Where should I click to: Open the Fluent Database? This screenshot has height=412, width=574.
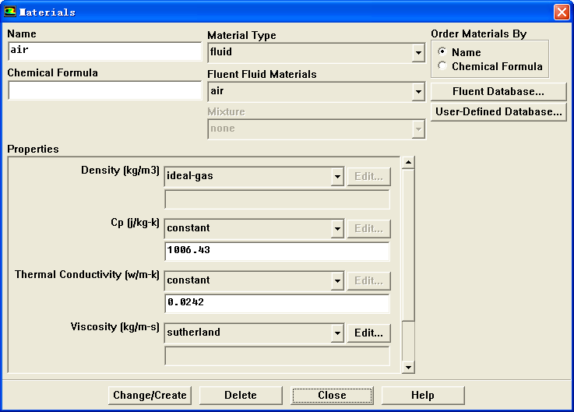[498, 92]
